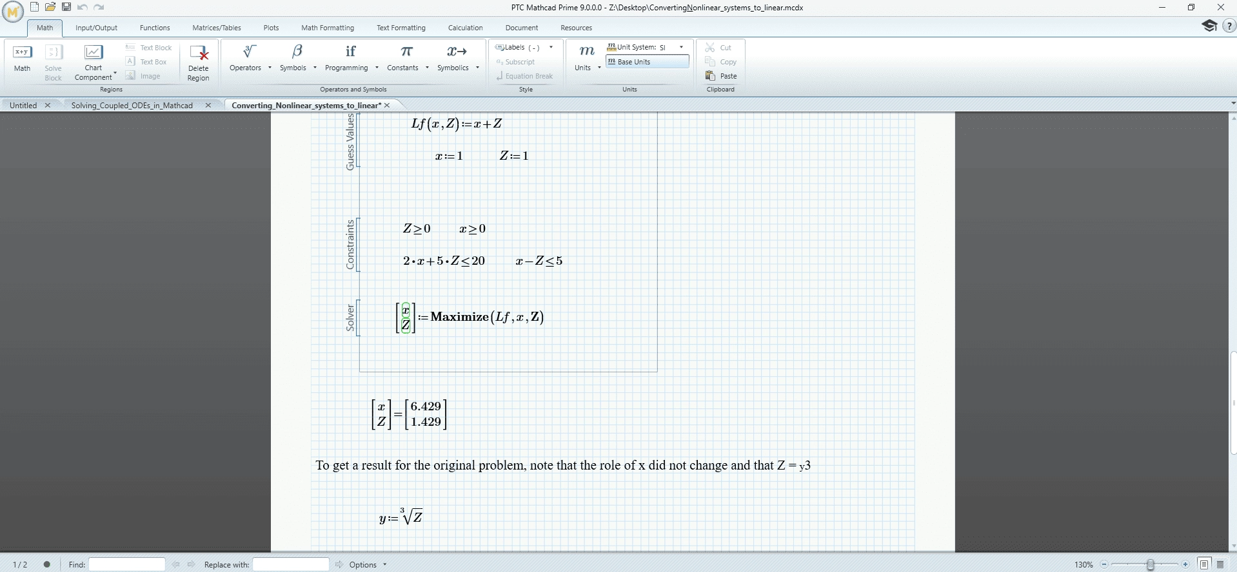This screenshot has height=572, width=1237.
Task: Open the Find Options dropdown
Action: [368, 564]
